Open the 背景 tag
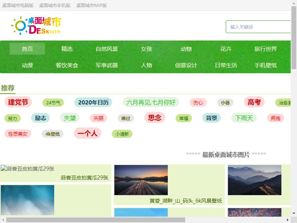Screen dimensions: 297x223 click(212, 118)
